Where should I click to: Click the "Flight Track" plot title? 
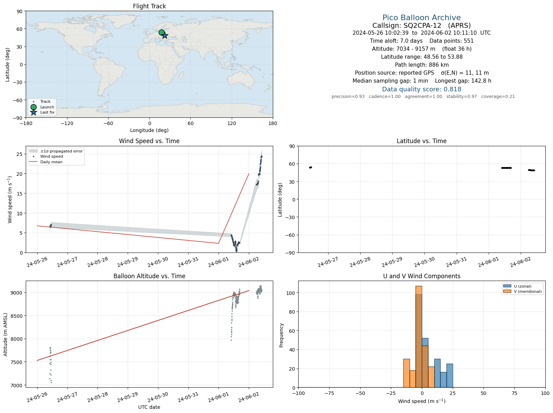tap(149, 6)
